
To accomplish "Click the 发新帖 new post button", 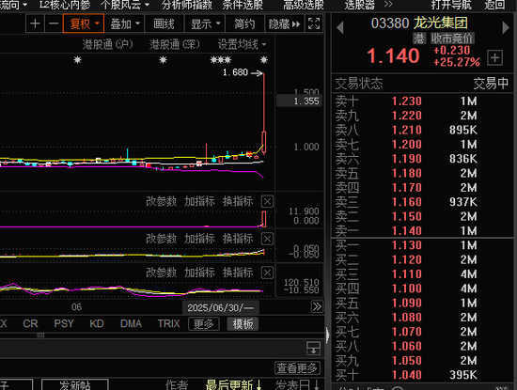I will tap(75, 385).
